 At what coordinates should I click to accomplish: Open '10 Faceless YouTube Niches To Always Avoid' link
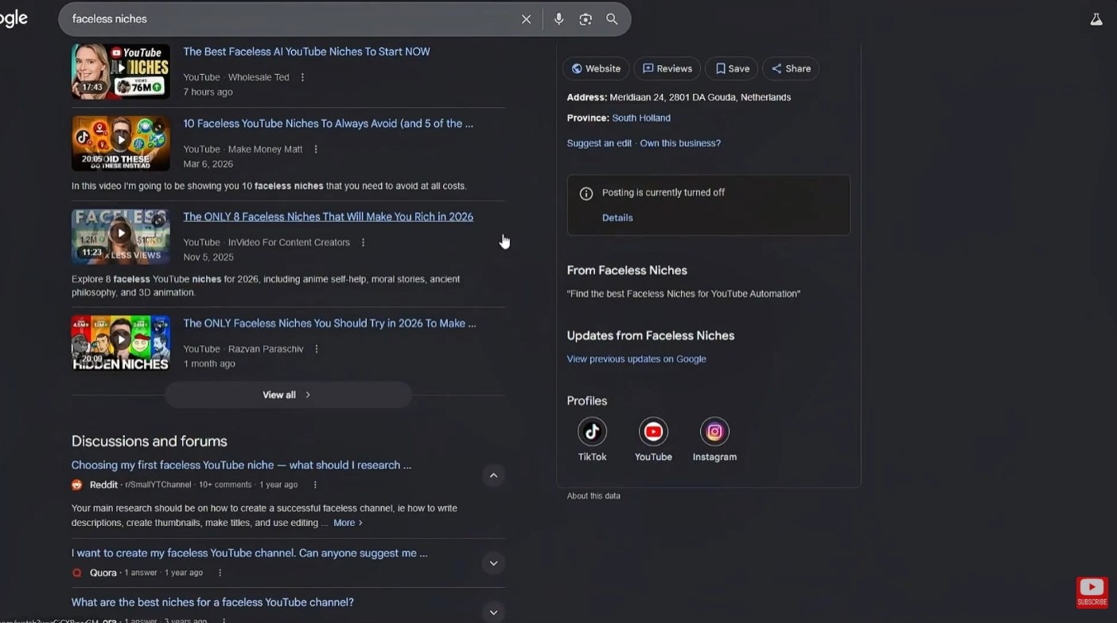328,123
